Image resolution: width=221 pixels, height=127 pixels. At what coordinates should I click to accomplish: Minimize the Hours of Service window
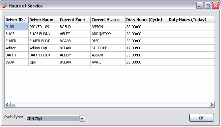coord(200,6)
